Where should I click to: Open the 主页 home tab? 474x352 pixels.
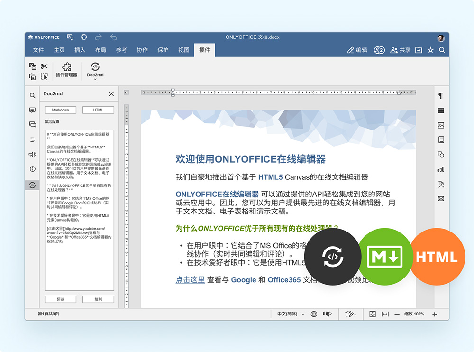point(59,50)
